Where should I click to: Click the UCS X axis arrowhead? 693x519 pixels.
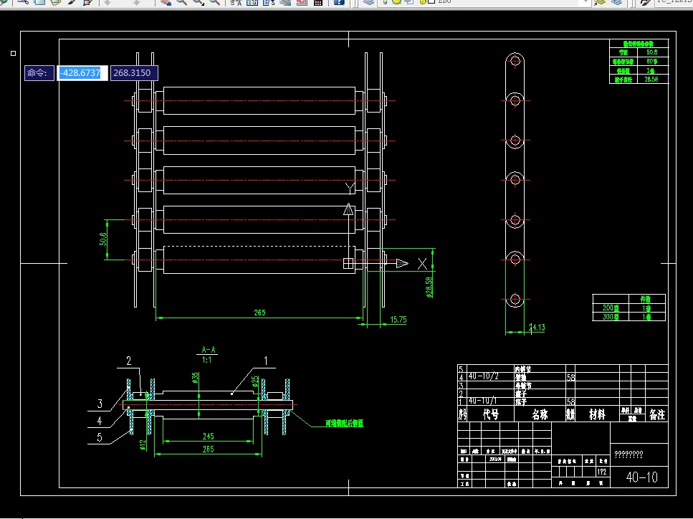pos(402,264)
